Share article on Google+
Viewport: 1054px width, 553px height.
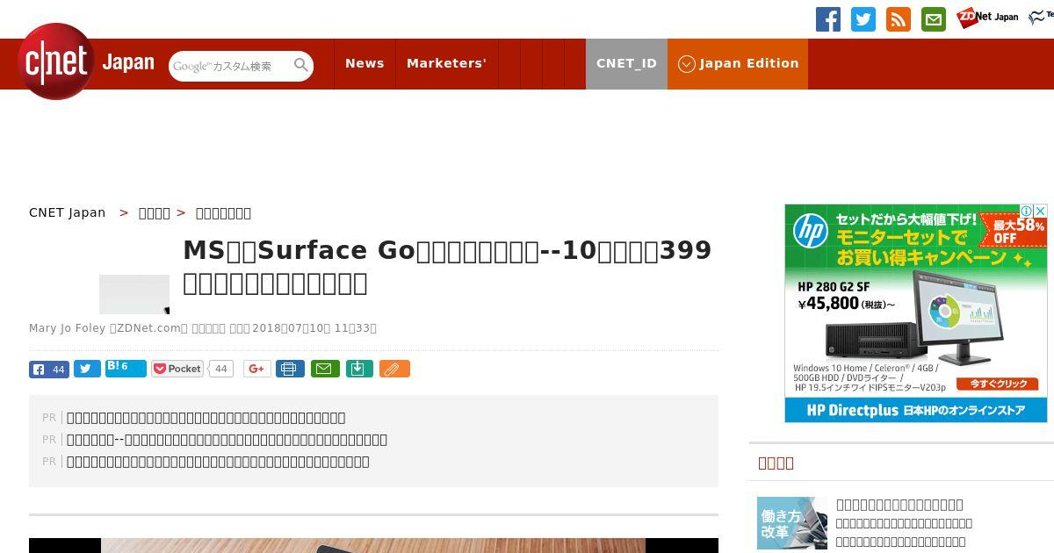coord(256,369)
